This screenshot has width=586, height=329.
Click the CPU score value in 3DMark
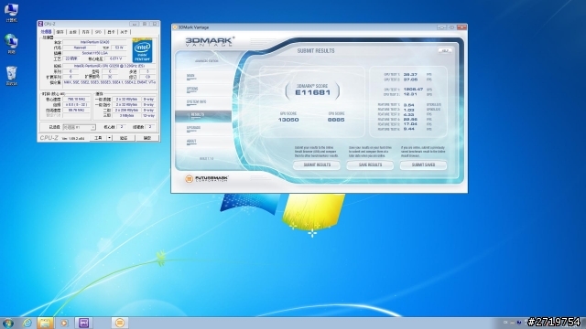coord(336,120)
